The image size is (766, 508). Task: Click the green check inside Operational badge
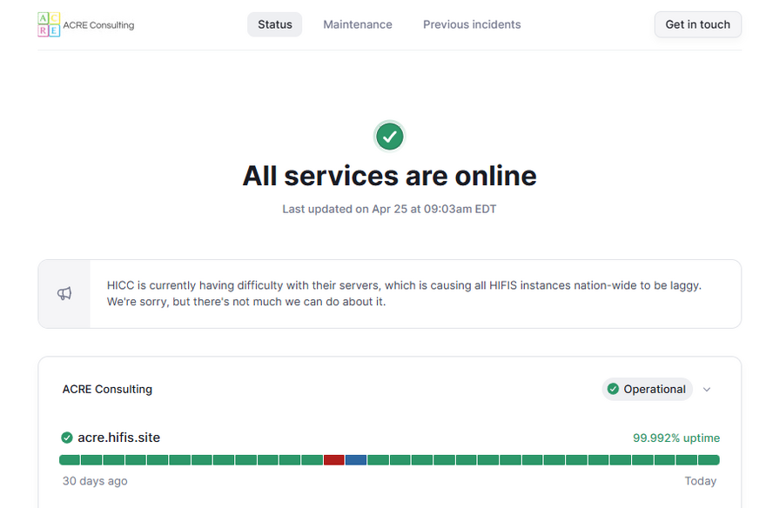[x=613, y=390]
